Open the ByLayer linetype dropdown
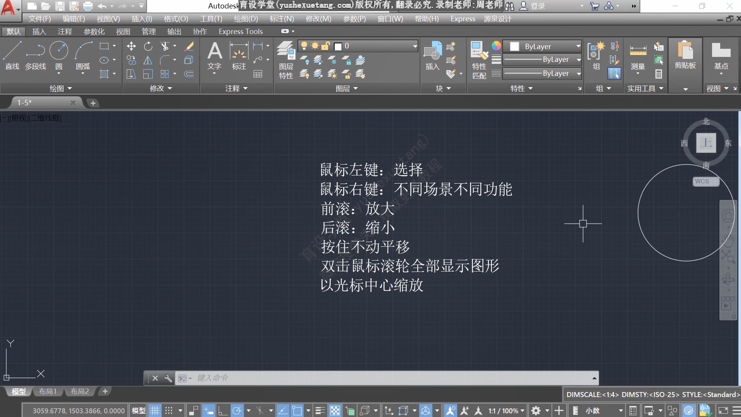The image size is (741, 417). pyautogui.click(x=543, y=73)
